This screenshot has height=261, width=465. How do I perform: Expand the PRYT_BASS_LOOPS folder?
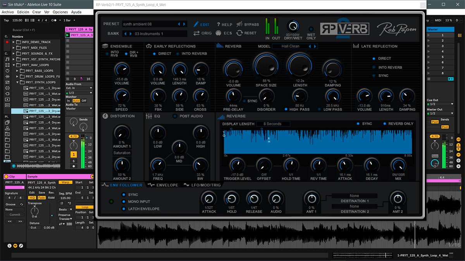[18, 71]
